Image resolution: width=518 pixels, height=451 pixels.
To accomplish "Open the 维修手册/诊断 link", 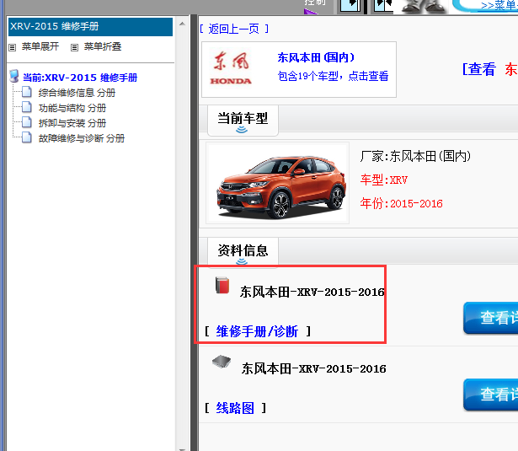I will click(258, 331).
